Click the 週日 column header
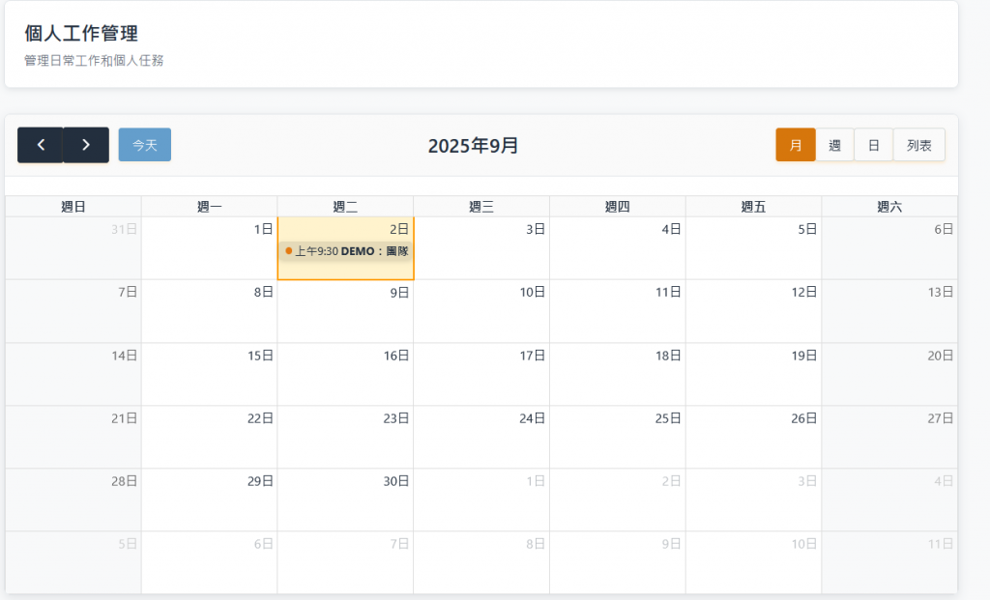Viewport: 990px width, 600px height. [73, 207]
